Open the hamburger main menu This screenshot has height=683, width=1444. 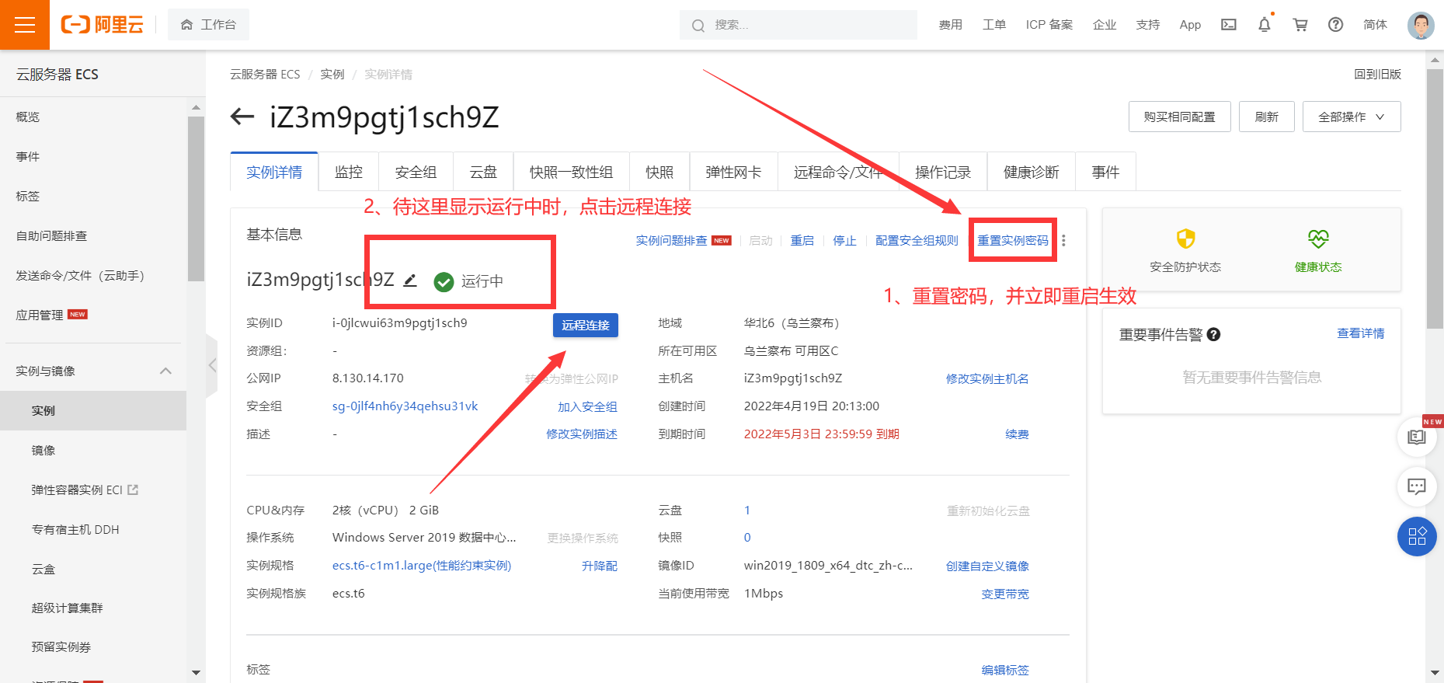coord(25,25)
